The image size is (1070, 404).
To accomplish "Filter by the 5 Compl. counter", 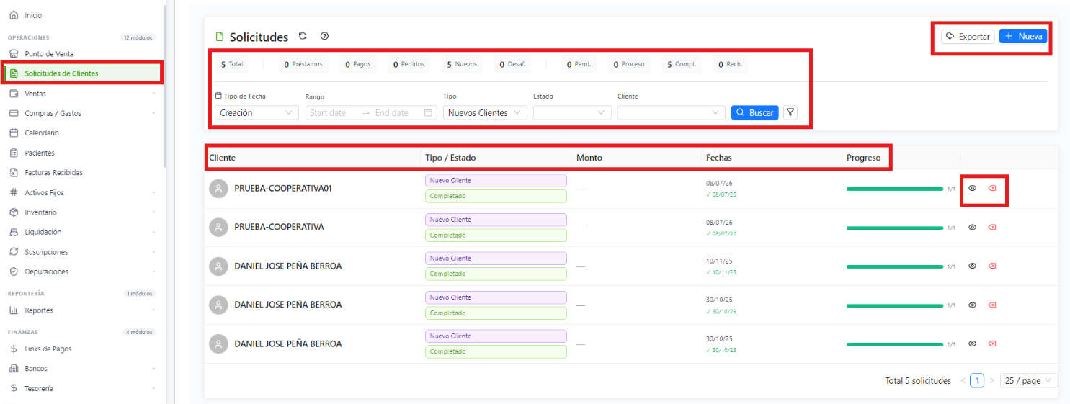I will [681, 64].
